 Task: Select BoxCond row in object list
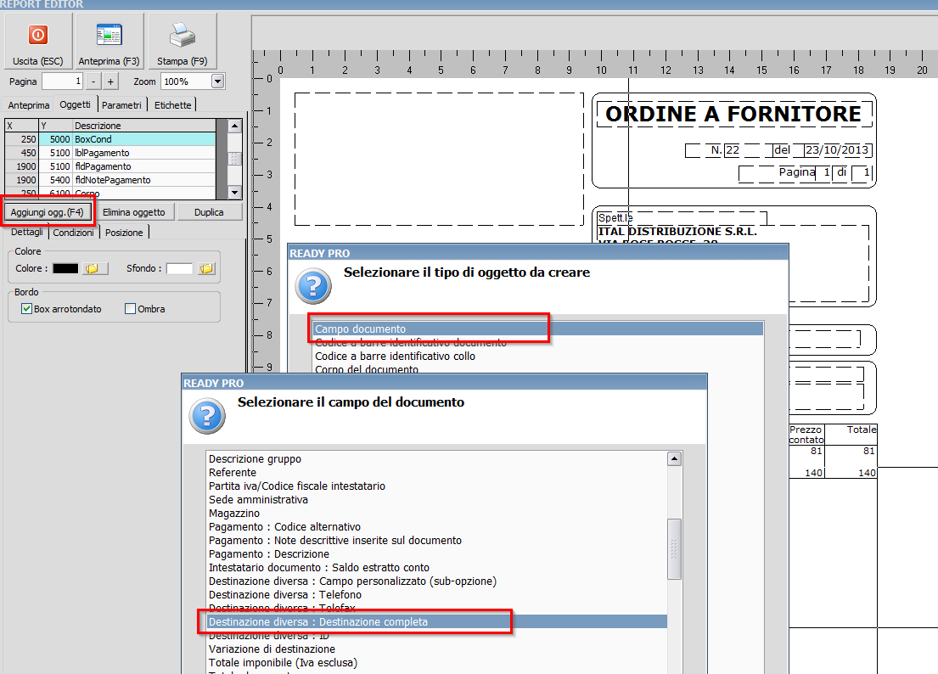110,139
